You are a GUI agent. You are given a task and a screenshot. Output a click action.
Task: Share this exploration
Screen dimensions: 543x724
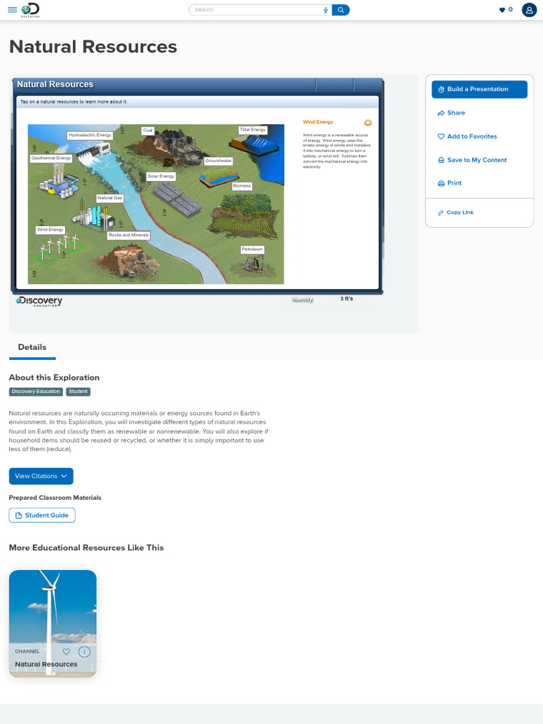pos(451,112)
